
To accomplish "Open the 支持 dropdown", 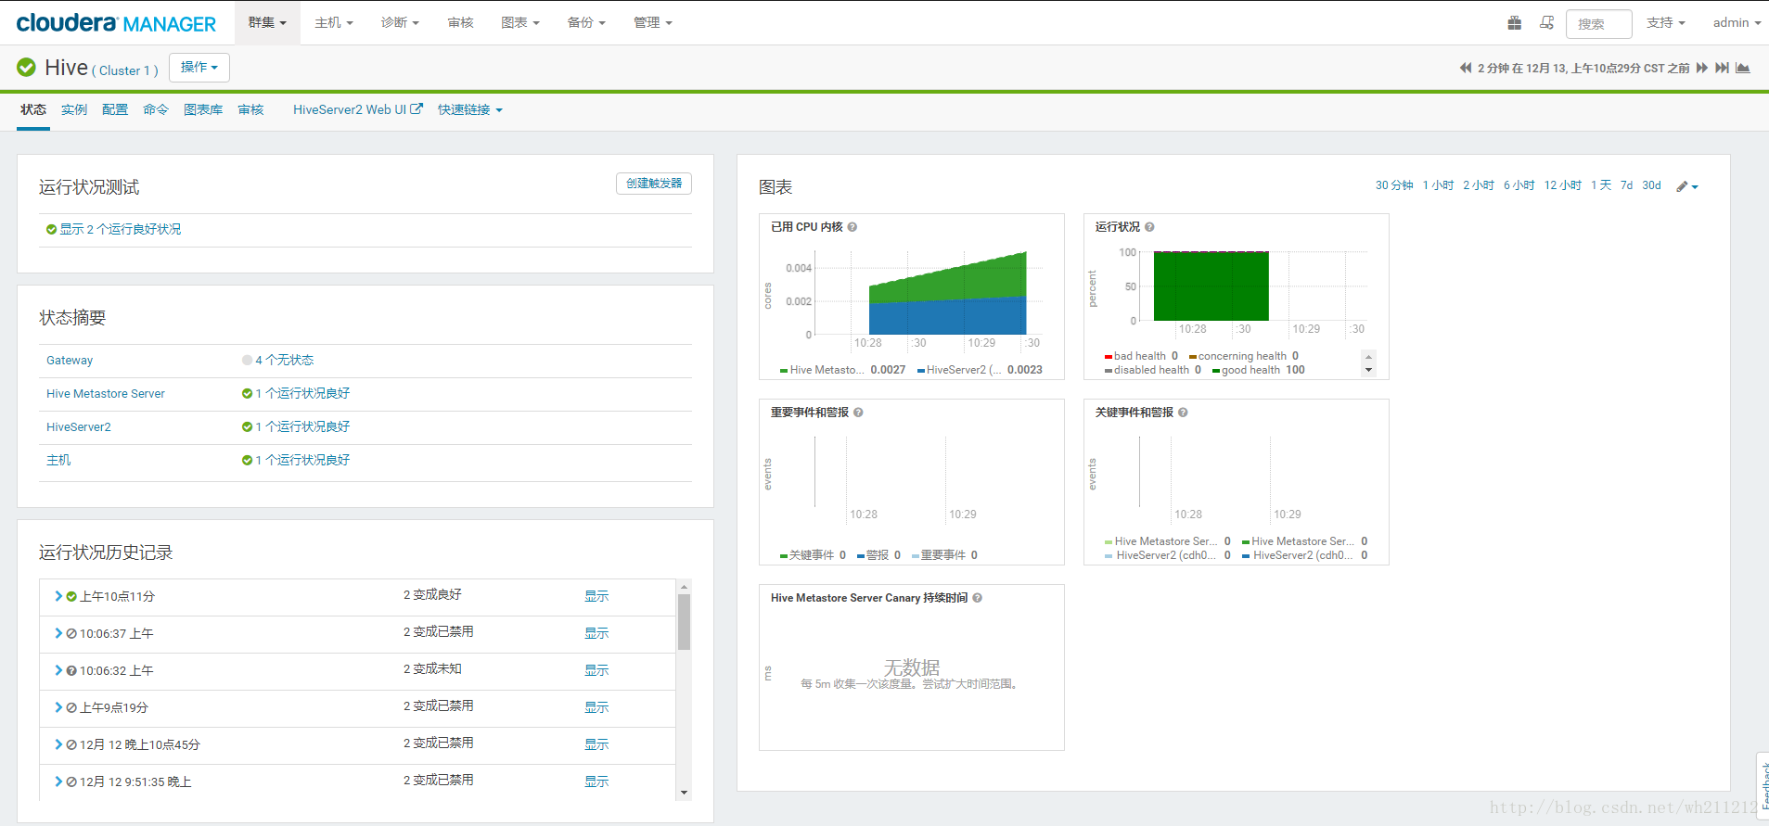I will coord(1666,22).
